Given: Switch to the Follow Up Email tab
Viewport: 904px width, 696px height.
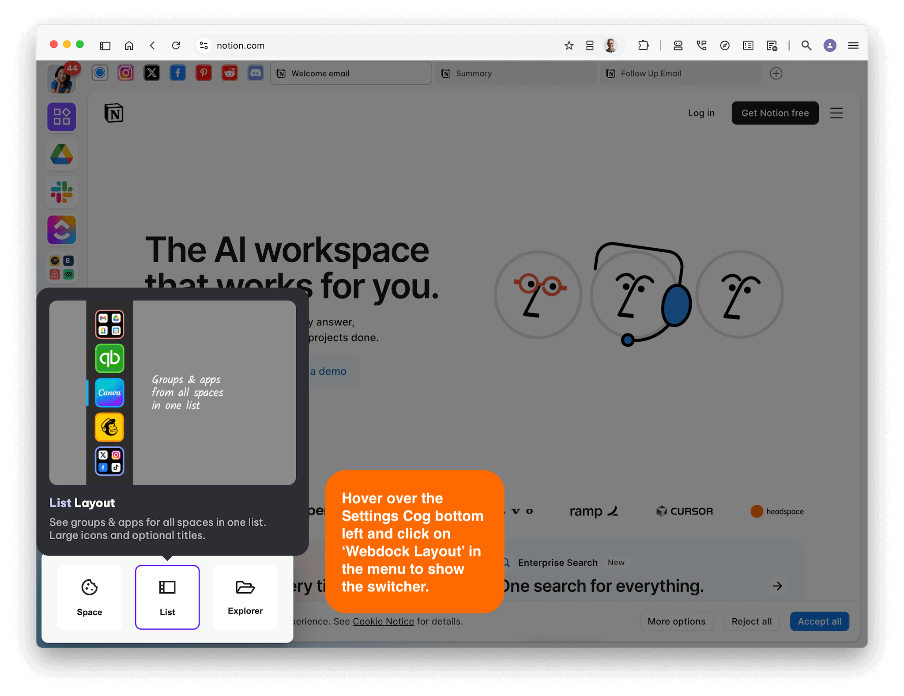Looking at the screenshot, I should [x=680, y=73].
